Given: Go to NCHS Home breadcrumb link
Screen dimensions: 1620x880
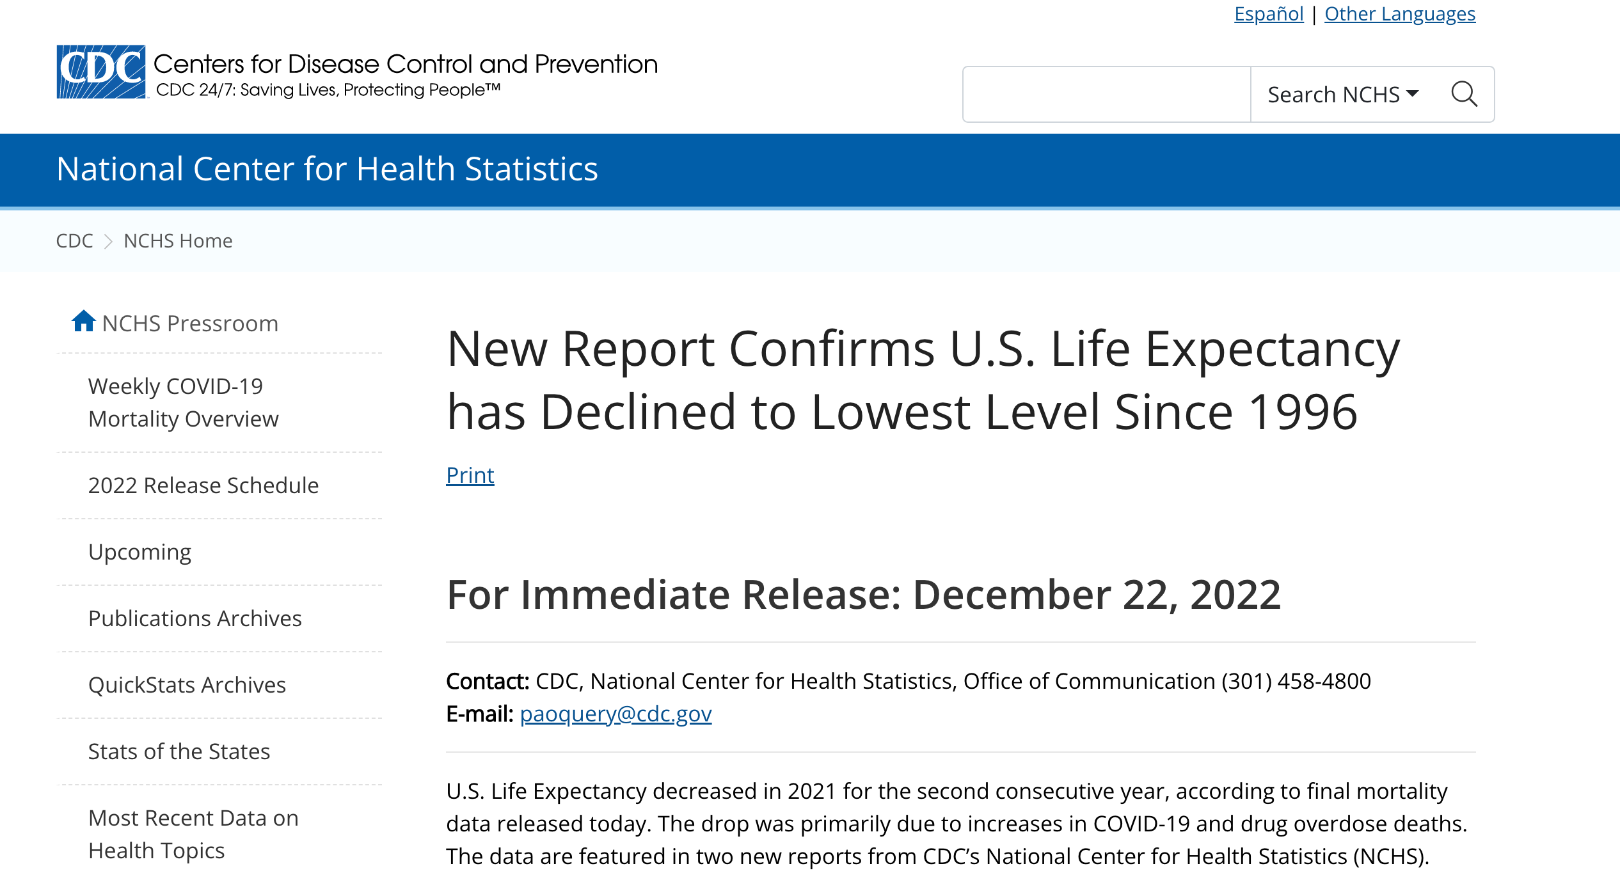Looking at the screenshot, I should pyautogui.click(x=178, y=241).
